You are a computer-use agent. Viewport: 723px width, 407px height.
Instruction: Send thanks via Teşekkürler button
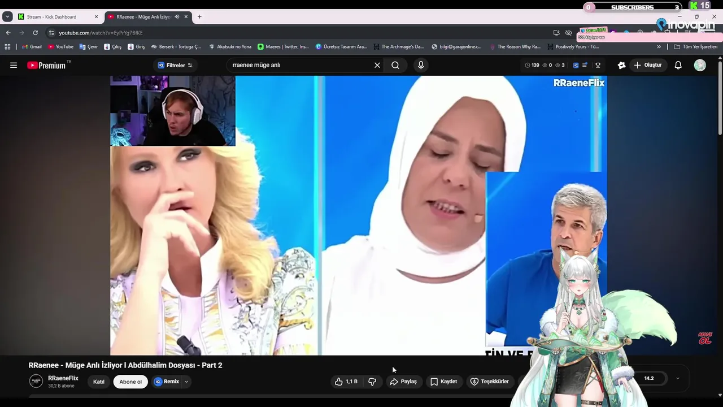pyautogui.click(x=490, y=382)
